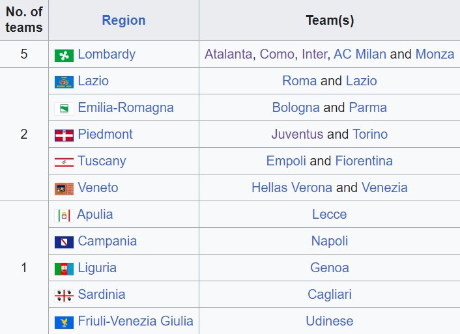Click the Tuscany flag icon

(x=64, y=162)
